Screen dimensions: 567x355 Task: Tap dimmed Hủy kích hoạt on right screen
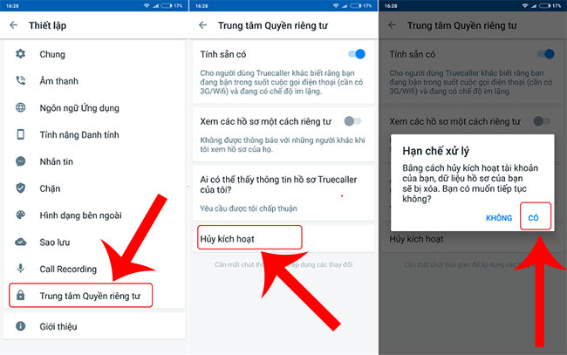pyautogui.click(x=416, y=239)
